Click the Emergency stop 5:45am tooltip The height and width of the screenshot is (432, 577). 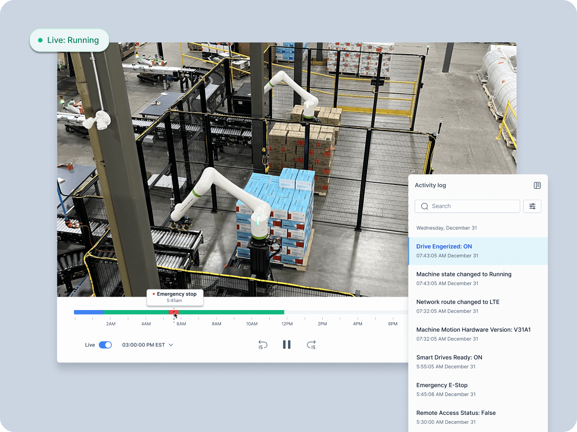point(175,297)
